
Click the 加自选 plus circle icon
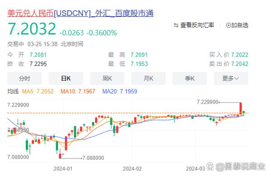point(228,25)
